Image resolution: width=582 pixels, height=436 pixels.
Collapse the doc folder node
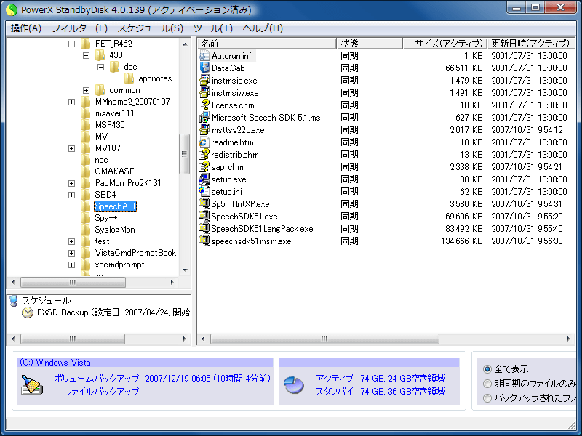[x=100, y=67]
